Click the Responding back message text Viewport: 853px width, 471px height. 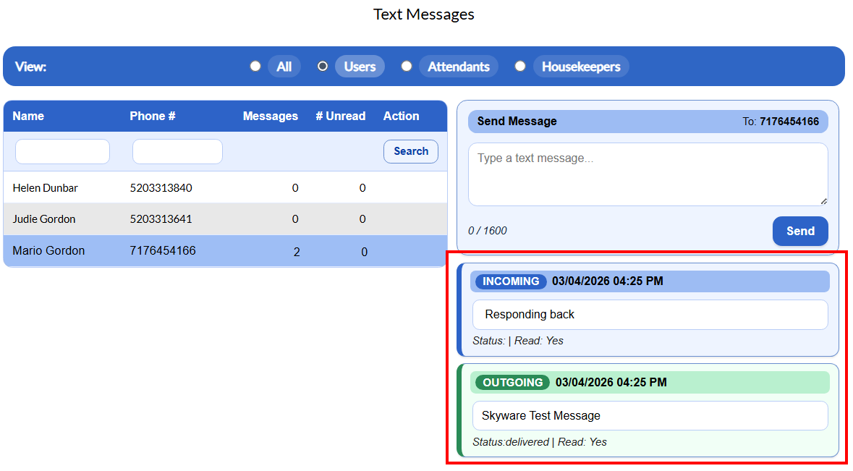pos(530,315)
